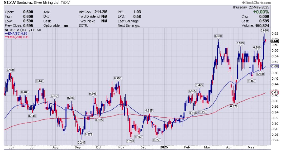Click the 0.275 low label

[x=89, y=134]
